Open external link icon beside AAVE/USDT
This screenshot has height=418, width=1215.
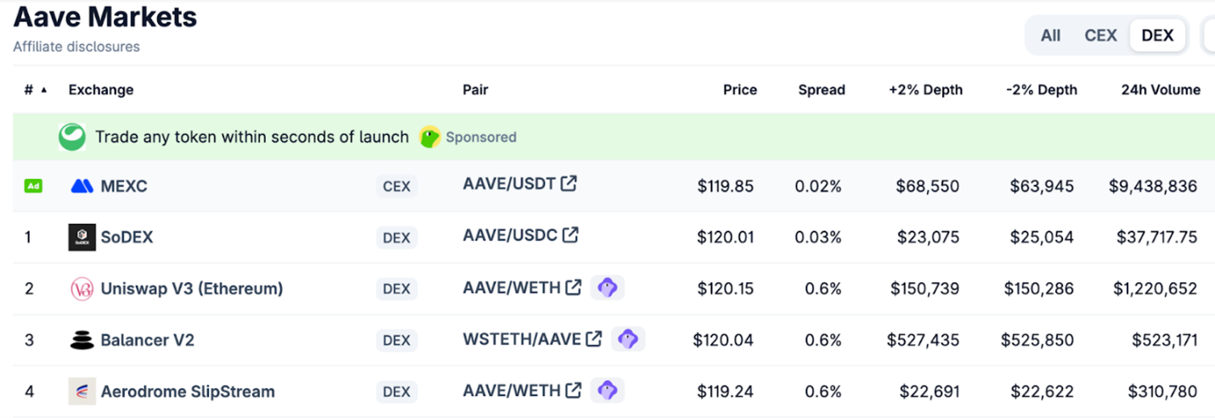(568, 183)
